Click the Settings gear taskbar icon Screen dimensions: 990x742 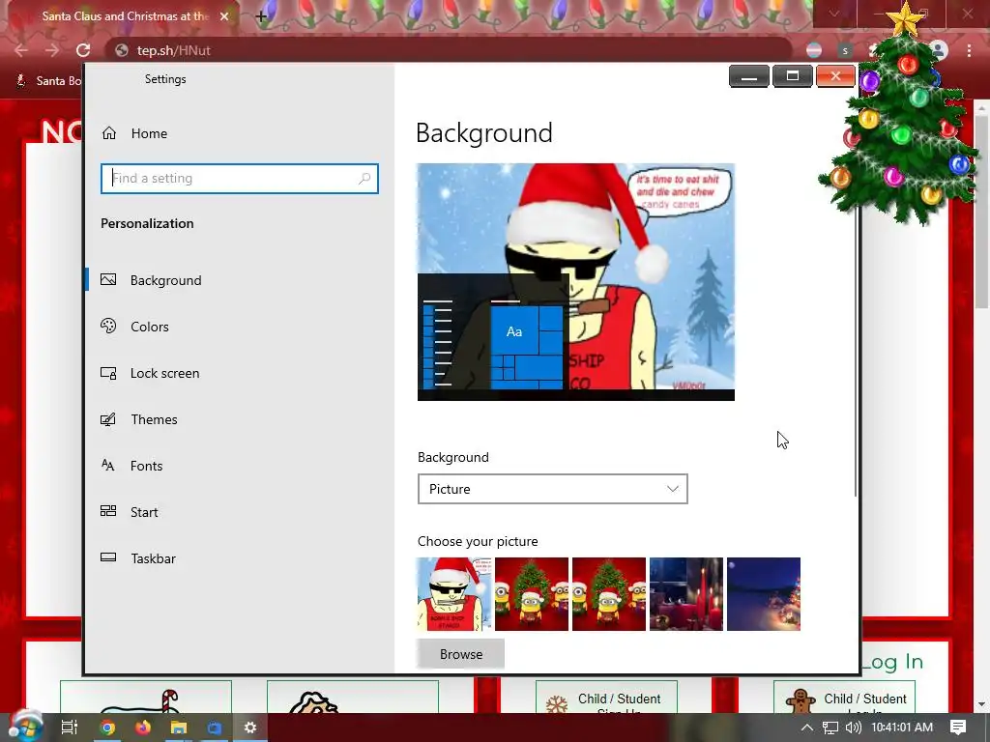[250, 728]
